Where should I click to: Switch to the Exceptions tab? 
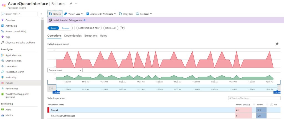tap(91, 36)
